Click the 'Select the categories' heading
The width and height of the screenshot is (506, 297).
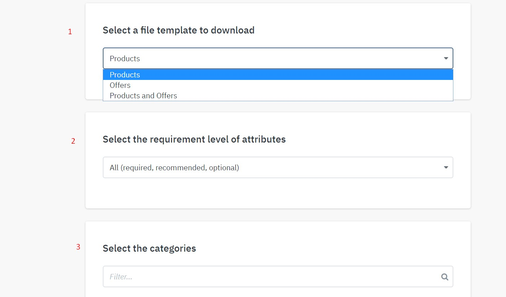tap(149, 248)
